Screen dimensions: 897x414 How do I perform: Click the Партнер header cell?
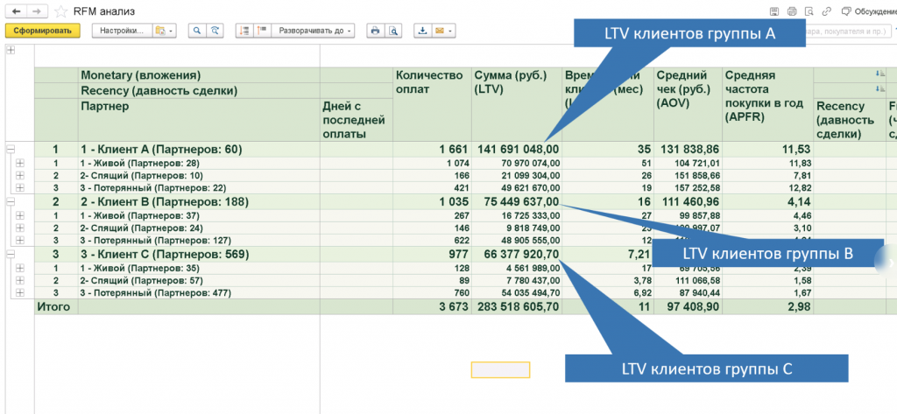point(199,120)
